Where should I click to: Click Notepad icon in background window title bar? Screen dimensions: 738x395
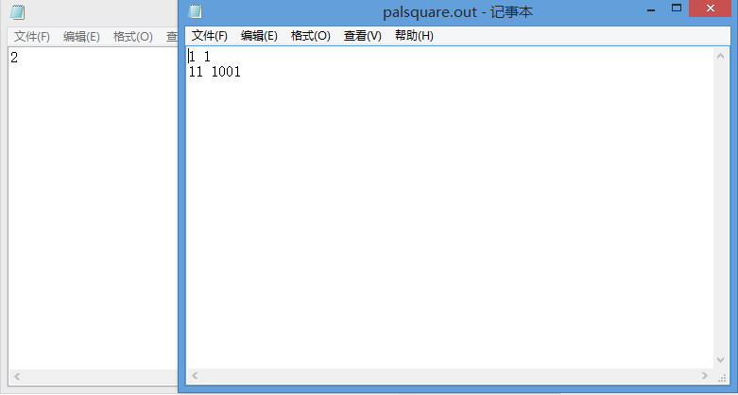tap(17, 11)
